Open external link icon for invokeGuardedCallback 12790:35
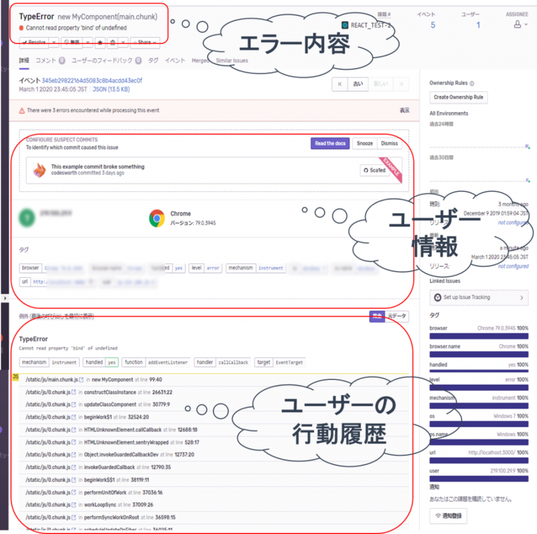Image resolution: width=537 pixels, height=534 pixels. pos(74,467)
